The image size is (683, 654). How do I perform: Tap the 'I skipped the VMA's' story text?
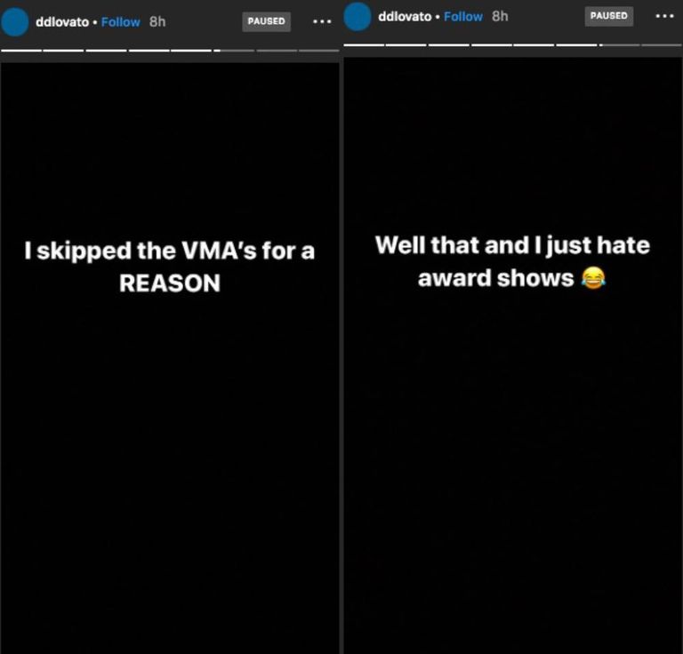(x=170, y=267)
